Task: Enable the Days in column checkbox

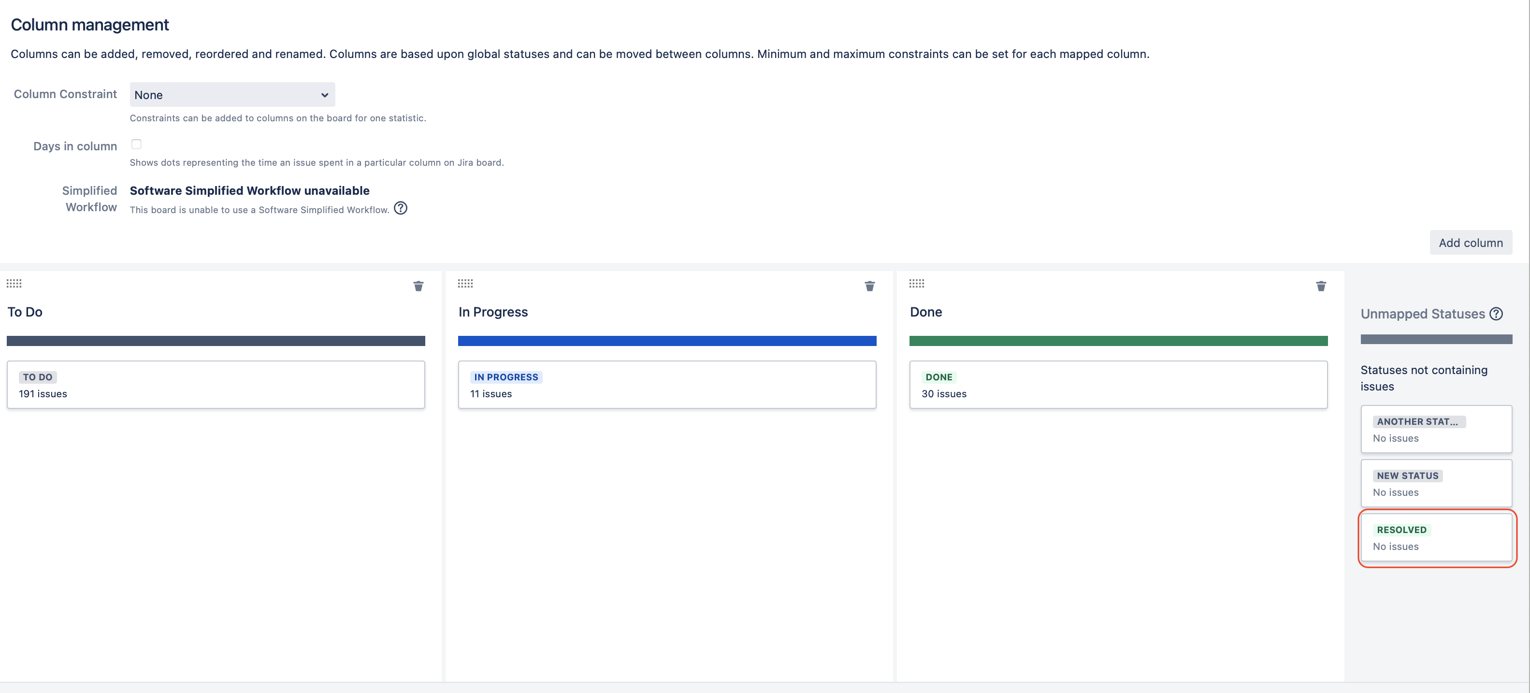Action: (x=136, y=144)
